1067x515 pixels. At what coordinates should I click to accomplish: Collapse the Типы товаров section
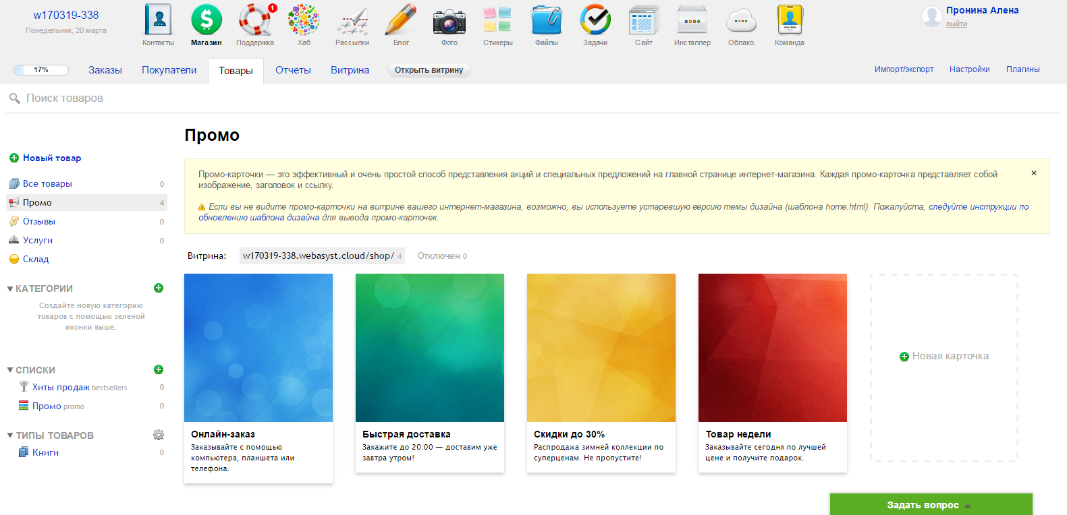pos(10,435)
